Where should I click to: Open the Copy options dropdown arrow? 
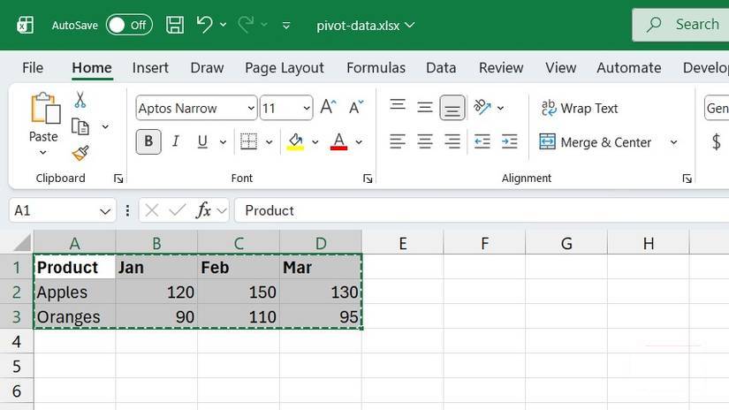point(105,126)
